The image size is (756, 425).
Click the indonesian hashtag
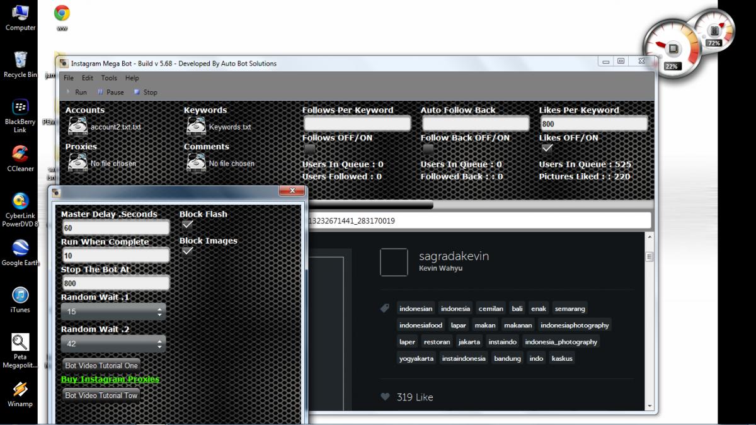coord(416,309)
